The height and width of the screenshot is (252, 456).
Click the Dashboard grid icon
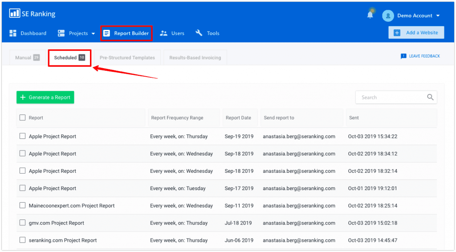(13, 33)
